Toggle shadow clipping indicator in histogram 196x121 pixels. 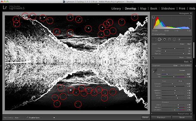pyautogui.click(x=153, y=17)
